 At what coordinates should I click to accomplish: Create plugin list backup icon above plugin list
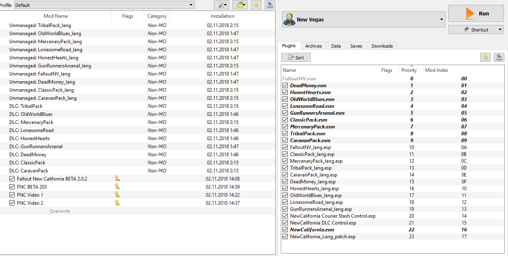click(499, 57)
